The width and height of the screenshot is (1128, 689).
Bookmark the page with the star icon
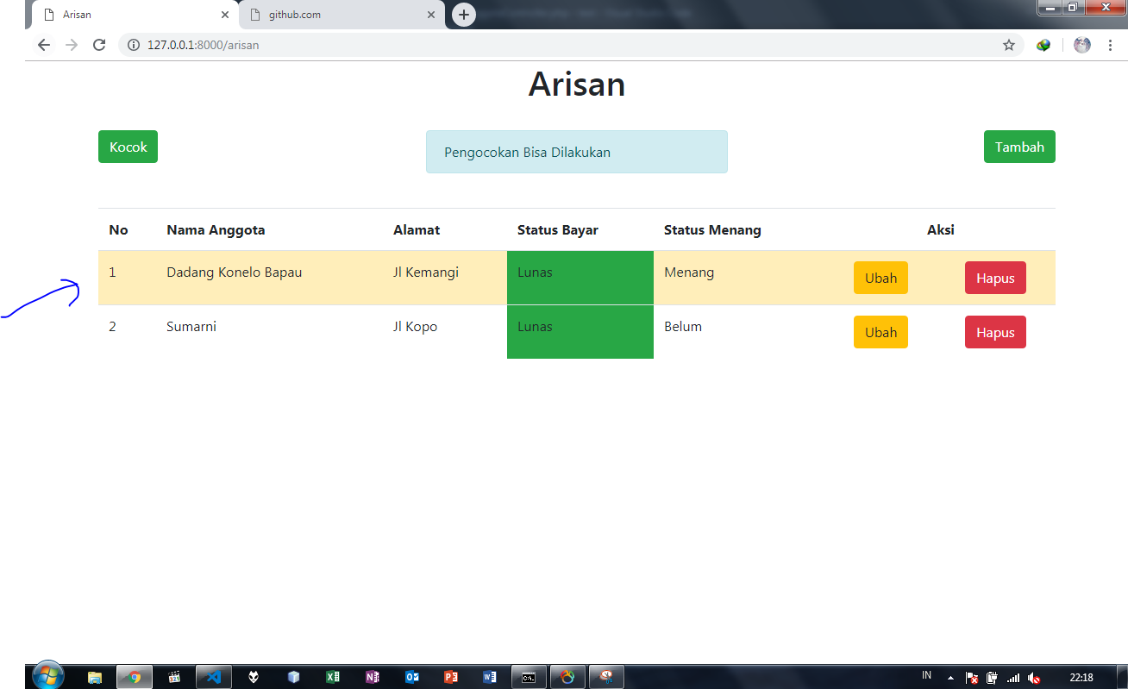tap(1008, 45)
